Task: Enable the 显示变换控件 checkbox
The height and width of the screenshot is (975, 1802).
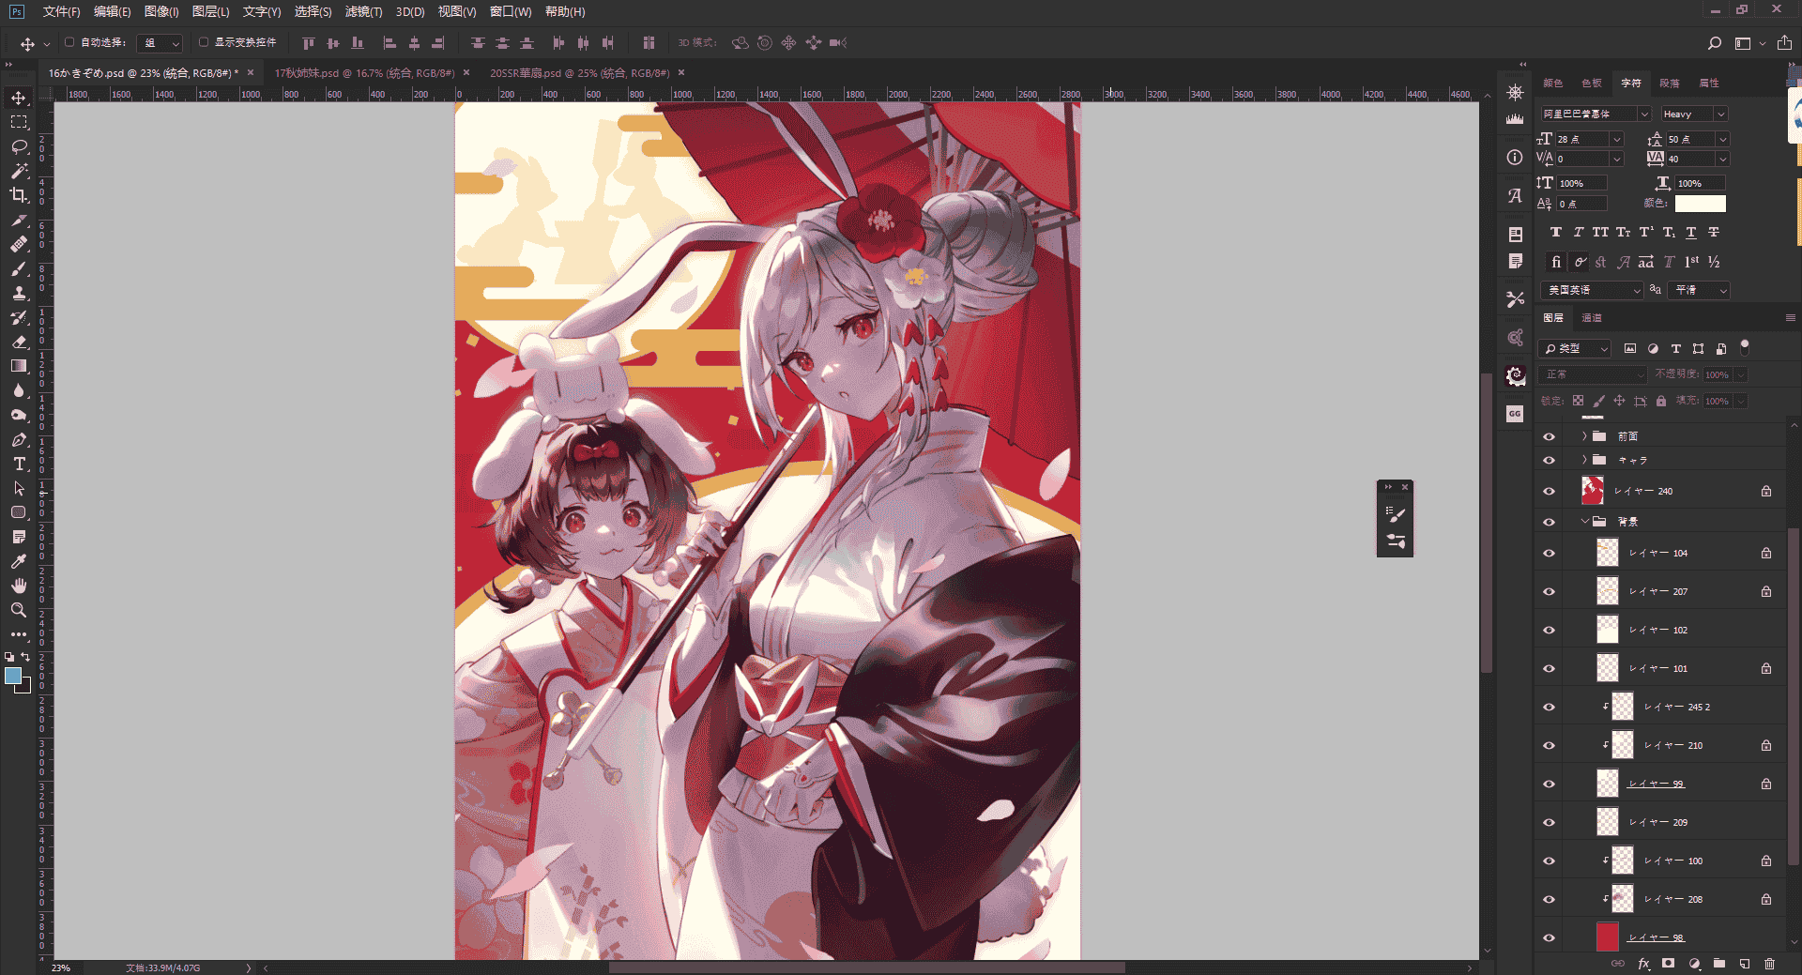Action: (x=204, y=42)
